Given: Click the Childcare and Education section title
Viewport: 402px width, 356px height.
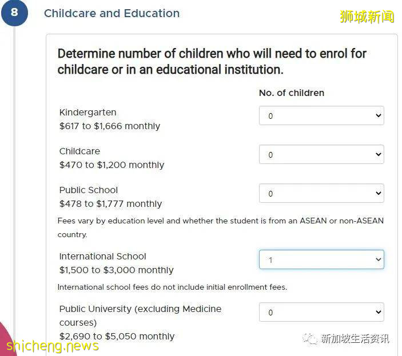Looking at the screenshot, I should click(x=112, y=13).
